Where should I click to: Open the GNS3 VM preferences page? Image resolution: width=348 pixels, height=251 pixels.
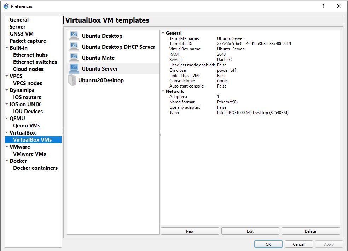22,34
